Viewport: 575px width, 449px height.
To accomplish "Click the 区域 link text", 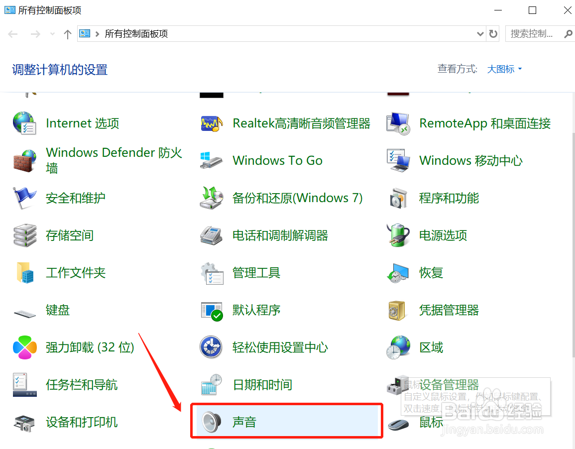I will point(431,347).
